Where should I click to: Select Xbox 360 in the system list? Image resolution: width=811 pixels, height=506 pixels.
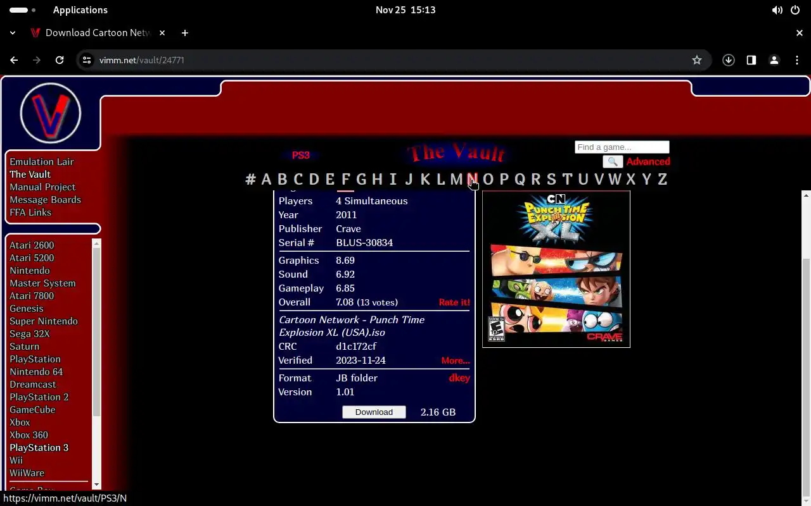[x=29, y=435]
